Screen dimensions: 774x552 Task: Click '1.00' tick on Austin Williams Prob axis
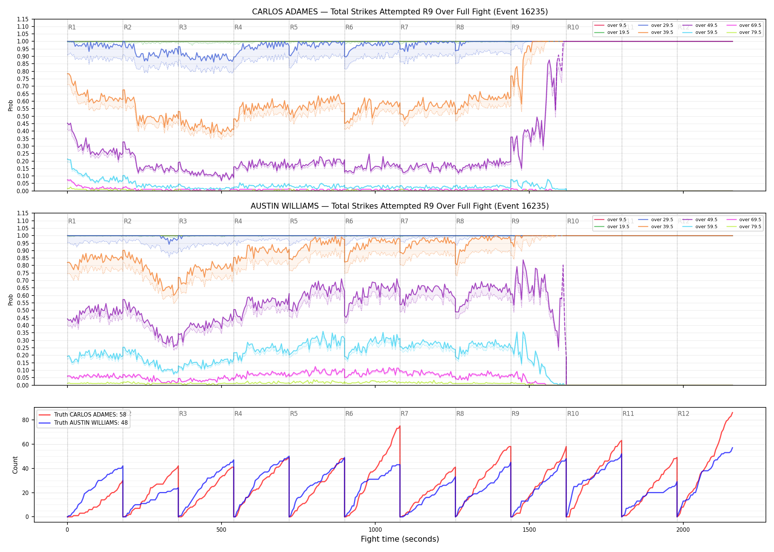[x=23, y=236]
